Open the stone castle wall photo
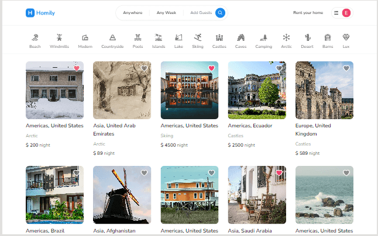This screenshot has width=378, height=236. click(x=324, y=90)
